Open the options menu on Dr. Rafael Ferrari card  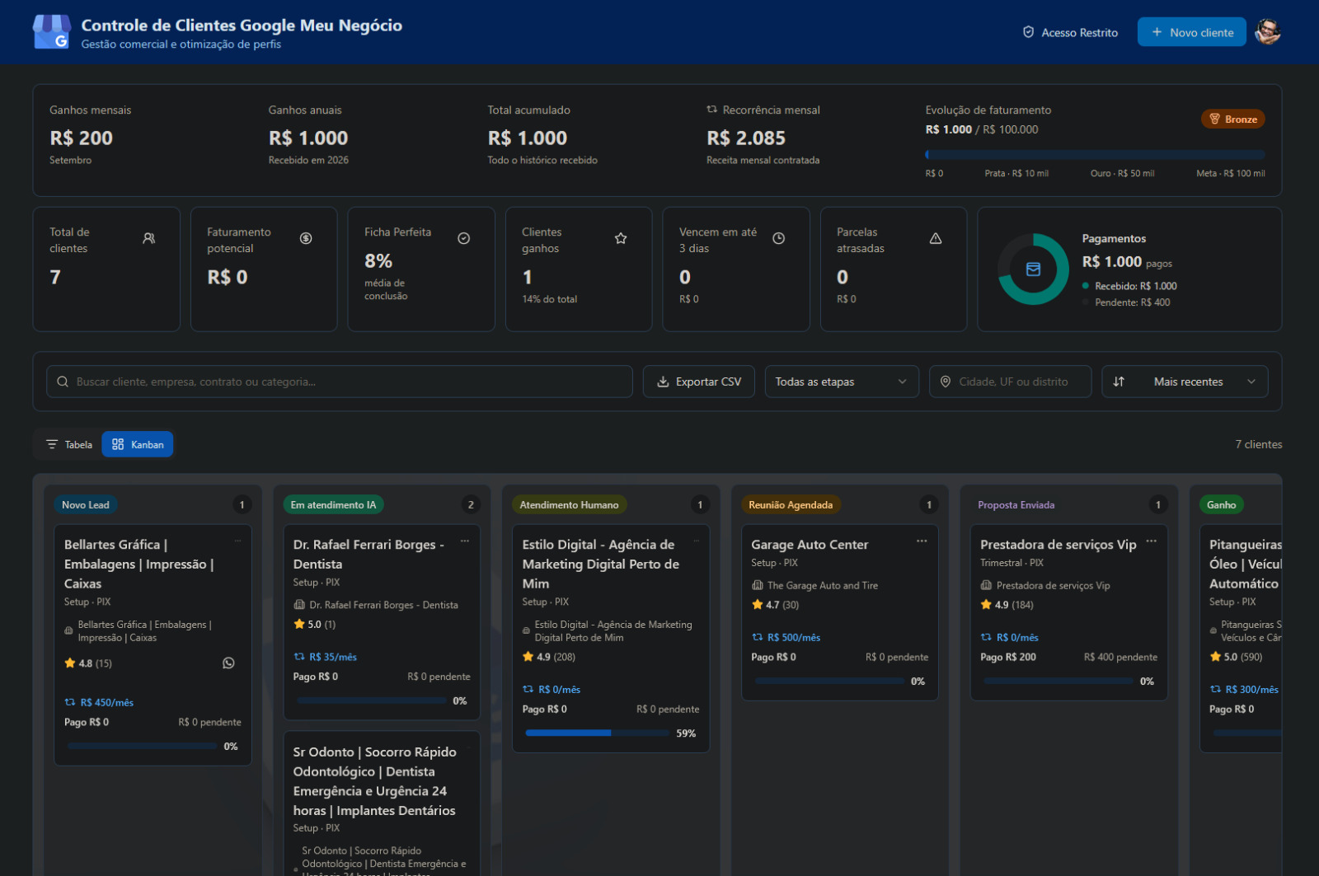click(465, 541)
